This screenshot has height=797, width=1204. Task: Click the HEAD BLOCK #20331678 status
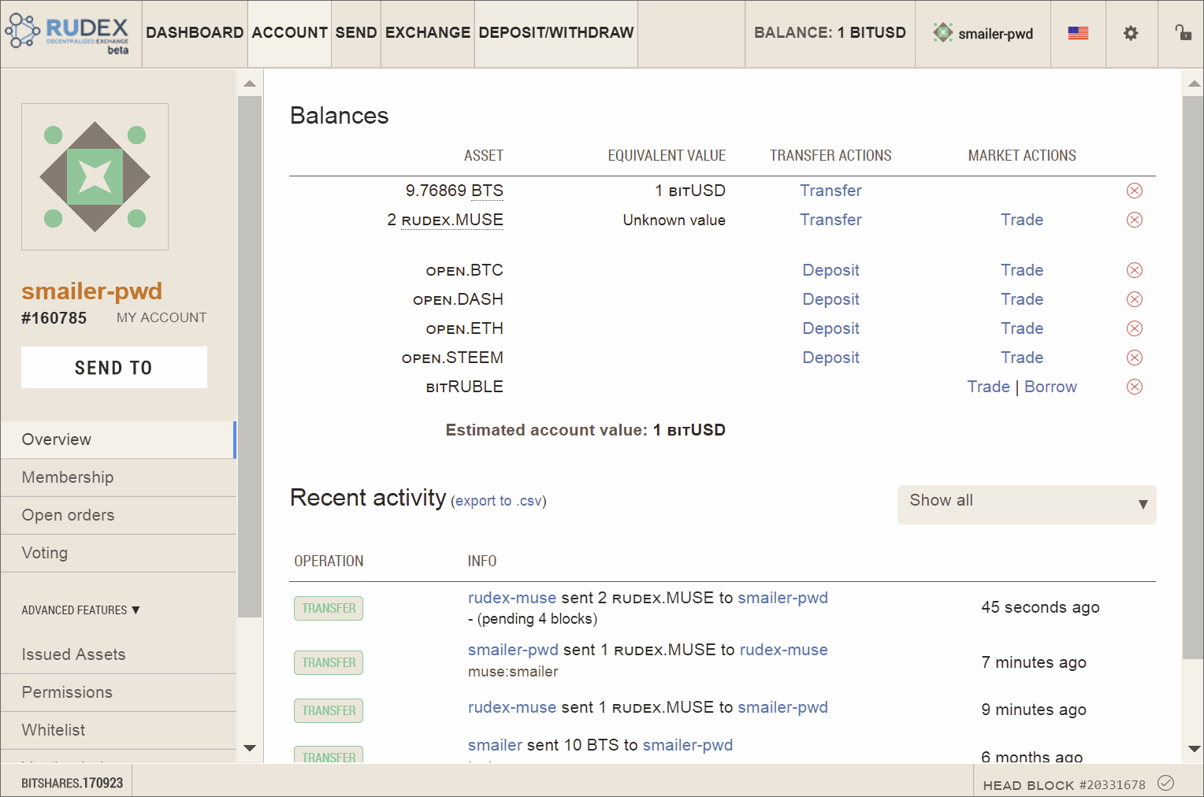tap(1065, 784)
